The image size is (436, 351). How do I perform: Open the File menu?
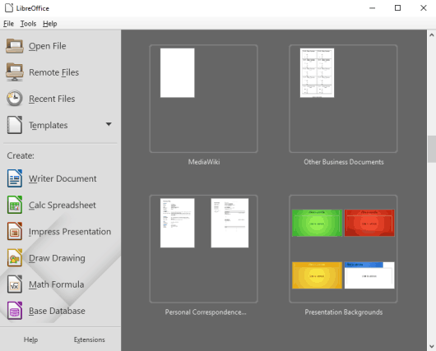click(x=8, y=24)
